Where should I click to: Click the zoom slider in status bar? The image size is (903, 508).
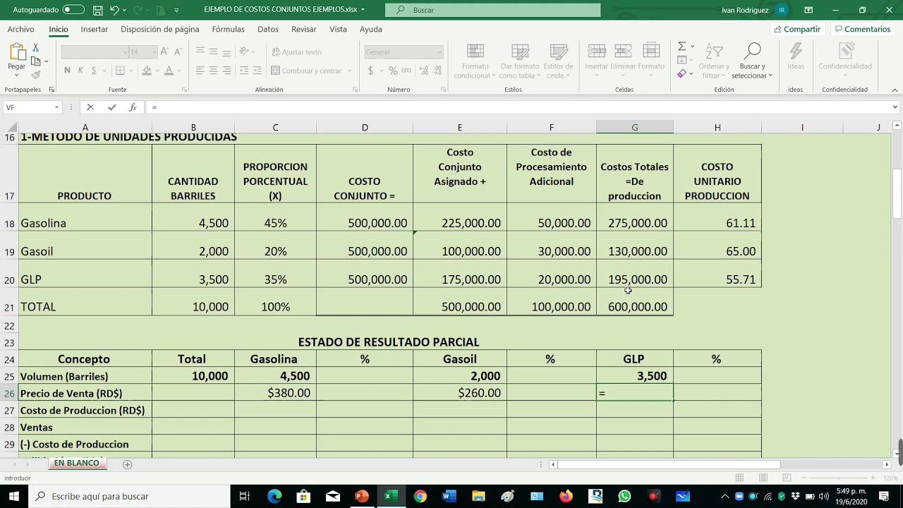(x=840, y=478)
